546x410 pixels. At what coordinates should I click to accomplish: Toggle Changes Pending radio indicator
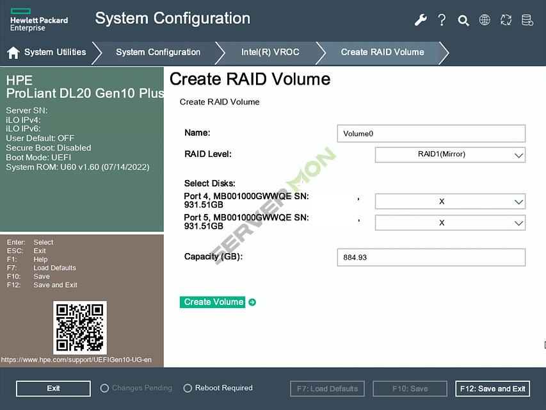point(104,388)
